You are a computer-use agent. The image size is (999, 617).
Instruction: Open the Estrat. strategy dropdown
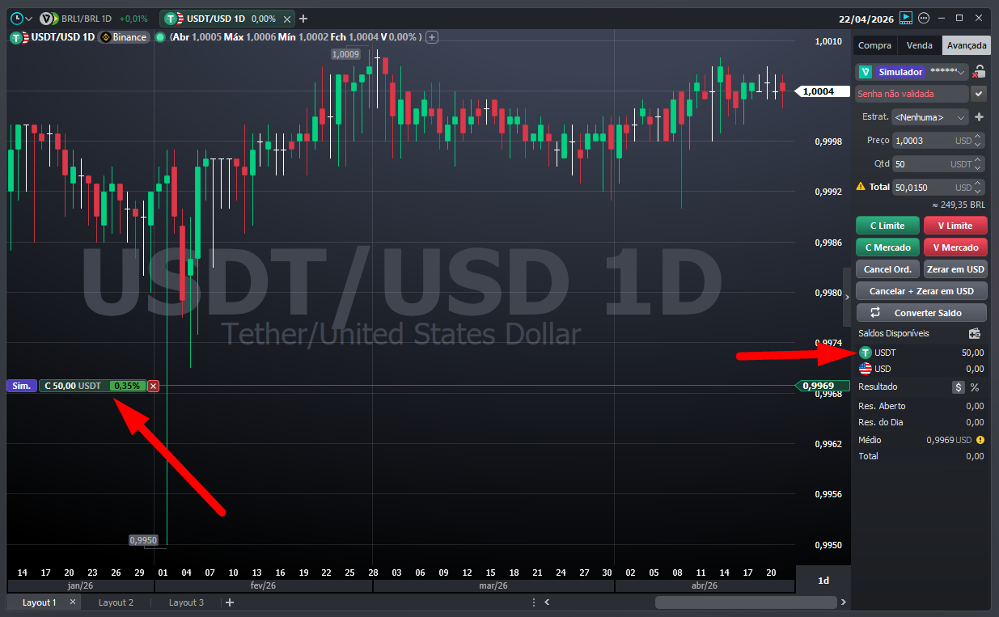(929, 117)
